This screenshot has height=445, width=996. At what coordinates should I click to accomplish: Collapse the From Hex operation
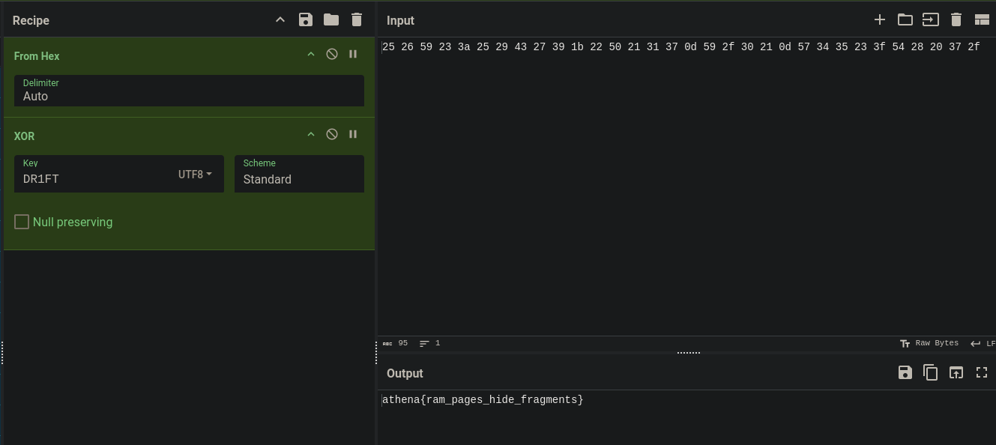[311, 54]
